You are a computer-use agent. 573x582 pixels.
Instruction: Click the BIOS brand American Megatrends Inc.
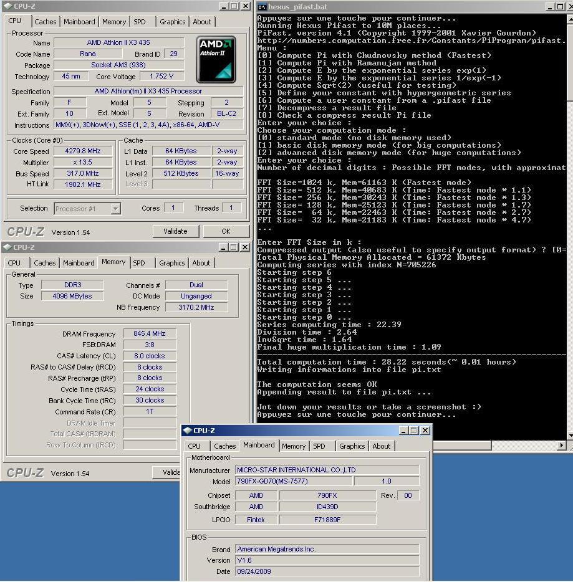click(x=327, y=549)
